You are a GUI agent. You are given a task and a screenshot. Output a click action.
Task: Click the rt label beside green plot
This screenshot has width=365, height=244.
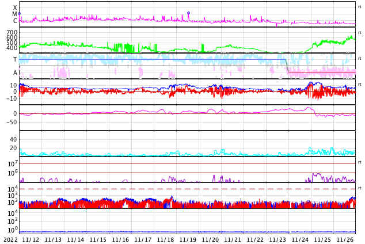(x=360, y=32)
